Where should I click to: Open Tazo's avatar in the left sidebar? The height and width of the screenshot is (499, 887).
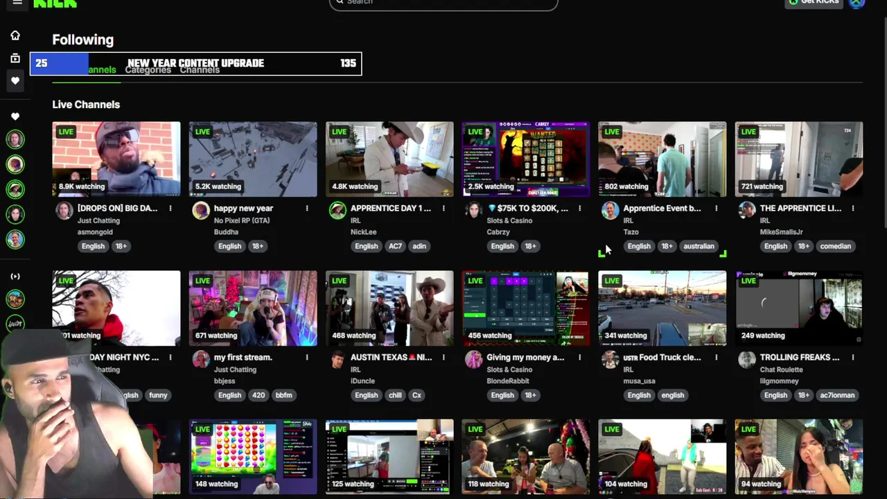pyautogui.click(x=15, y=239)
